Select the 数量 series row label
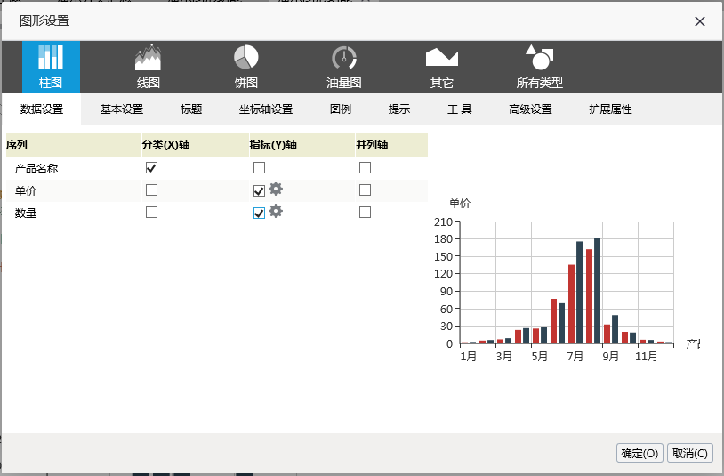Image resolution: width=724 pixels, height=476 pixels. coord(26,213)
